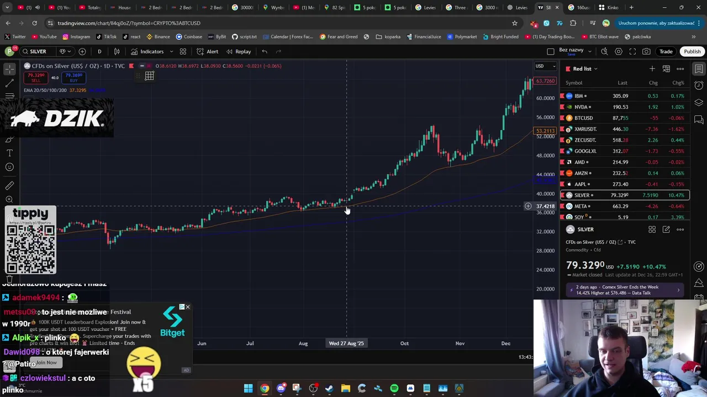Open the floating drawing toolbar grid icon
This screenshot has width=707, height=397.
(x=149, y=76)
